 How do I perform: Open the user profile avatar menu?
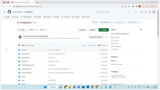[x=154, y=12]
